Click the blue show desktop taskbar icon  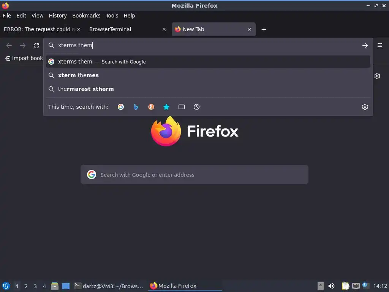(x=65, y=286)
